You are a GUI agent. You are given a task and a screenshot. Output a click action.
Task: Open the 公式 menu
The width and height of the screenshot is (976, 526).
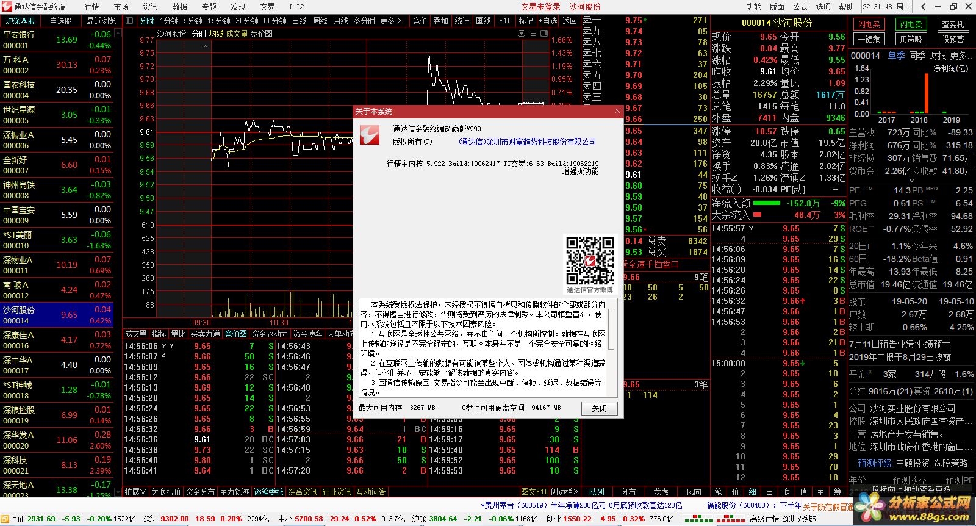coord(800,7)
